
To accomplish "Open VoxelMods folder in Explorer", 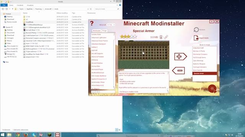I will (x=29, y=22).
